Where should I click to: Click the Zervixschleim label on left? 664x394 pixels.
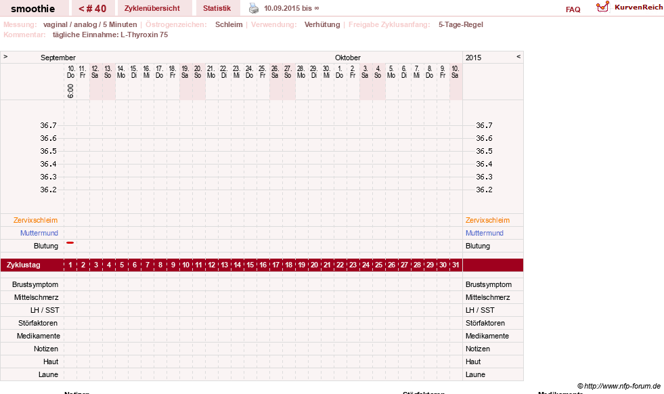[36, 220]
